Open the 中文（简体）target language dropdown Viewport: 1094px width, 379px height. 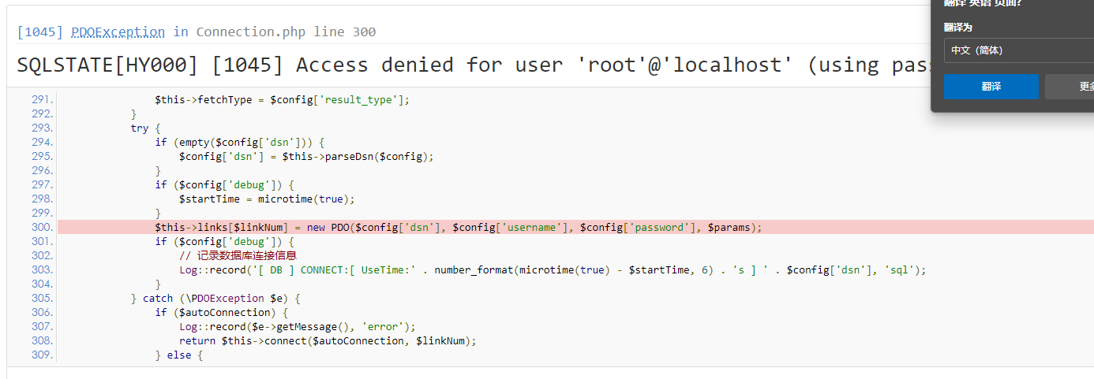(x=1018, y=50)
